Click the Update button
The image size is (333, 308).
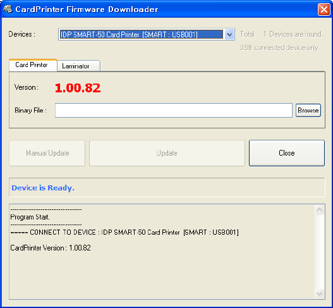167,153
